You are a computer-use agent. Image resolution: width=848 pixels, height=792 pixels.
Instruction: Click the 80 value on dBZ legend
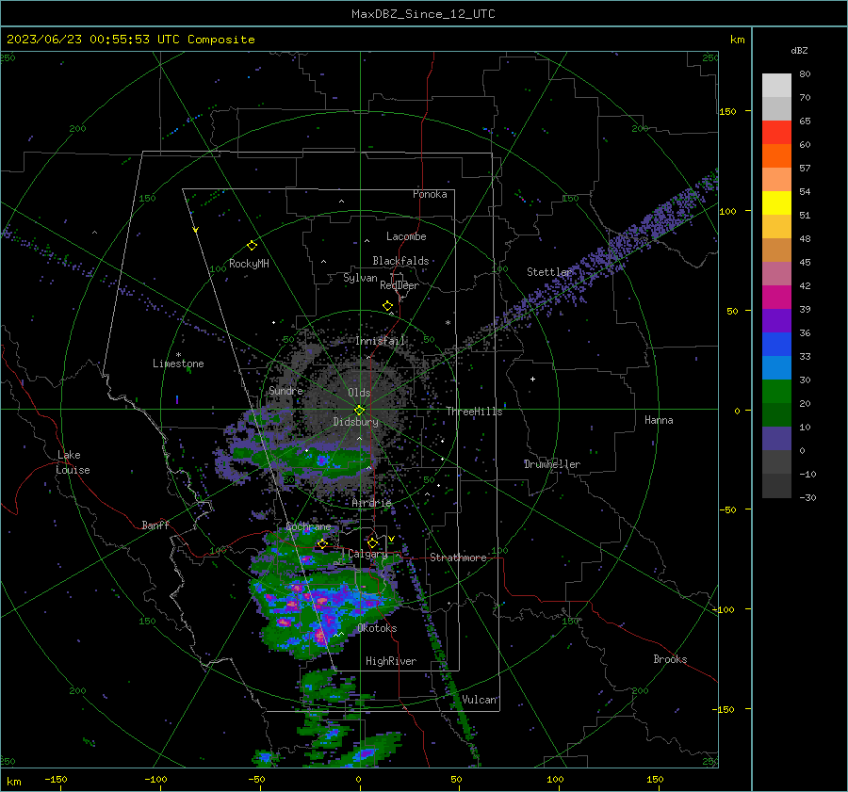click(x=805, y=74)
